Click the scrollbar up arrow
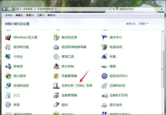 click(163, 32)
